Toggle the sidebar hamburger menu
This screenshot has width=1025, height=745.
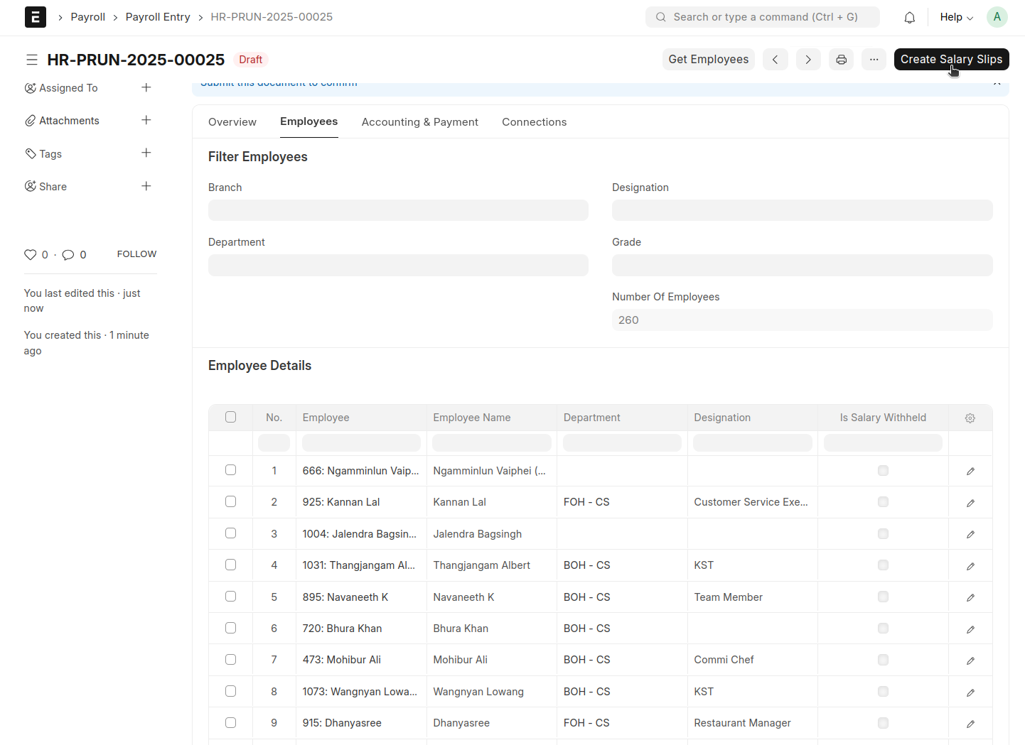coord(32,60)
